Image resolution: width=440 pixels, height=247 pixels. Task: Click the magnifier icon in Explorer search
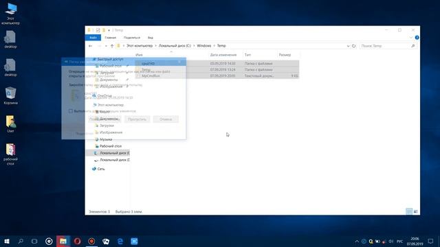412,46
